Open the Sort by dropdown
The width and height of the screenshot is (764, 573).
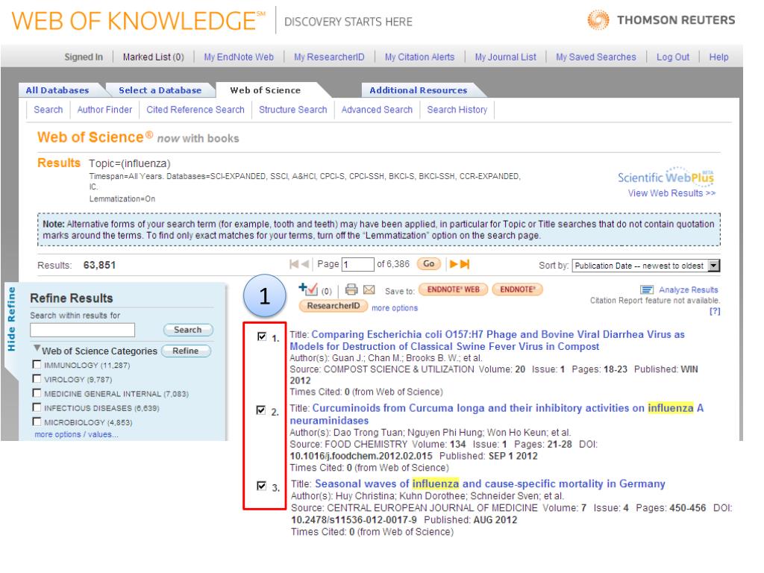[646, 266]
